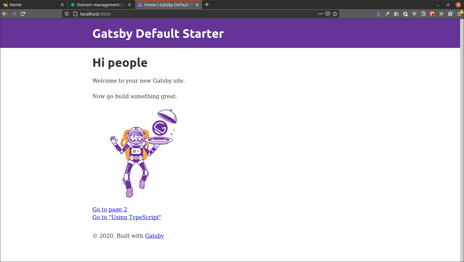Switch to the Domain management tab

(x=98, y=5)
